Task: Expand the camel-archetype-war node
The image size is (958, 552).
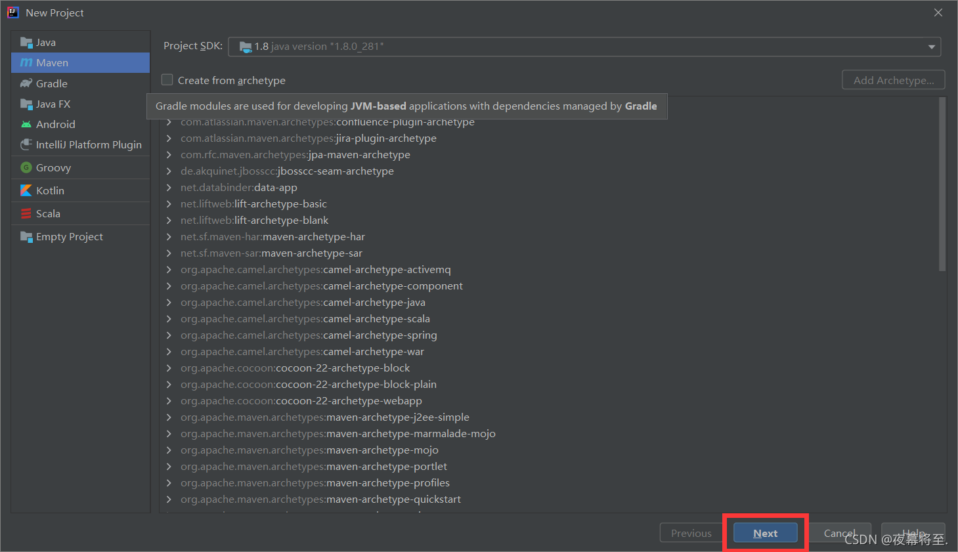Action: 169,351
